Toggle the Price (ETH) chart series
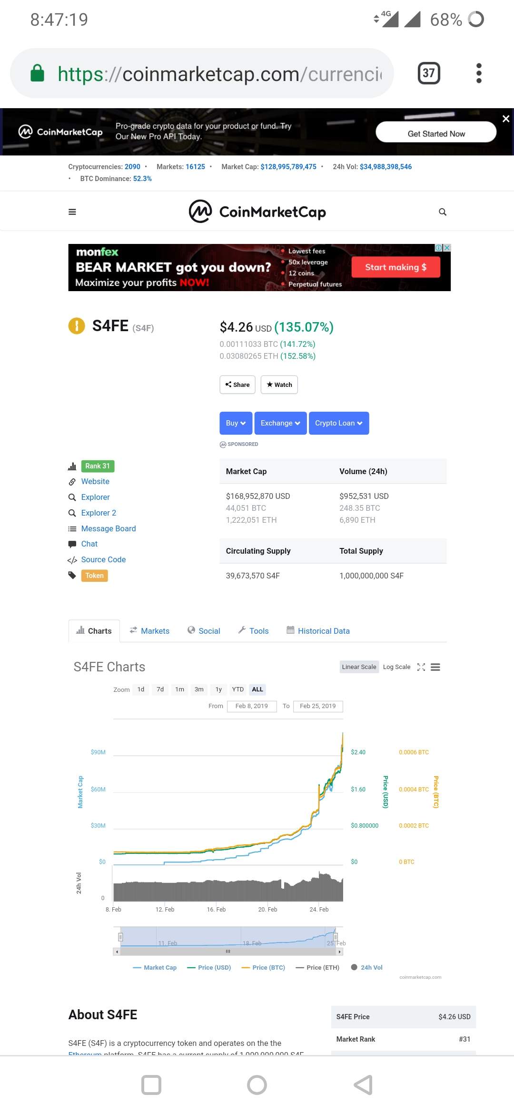 [x=317, y=967]
